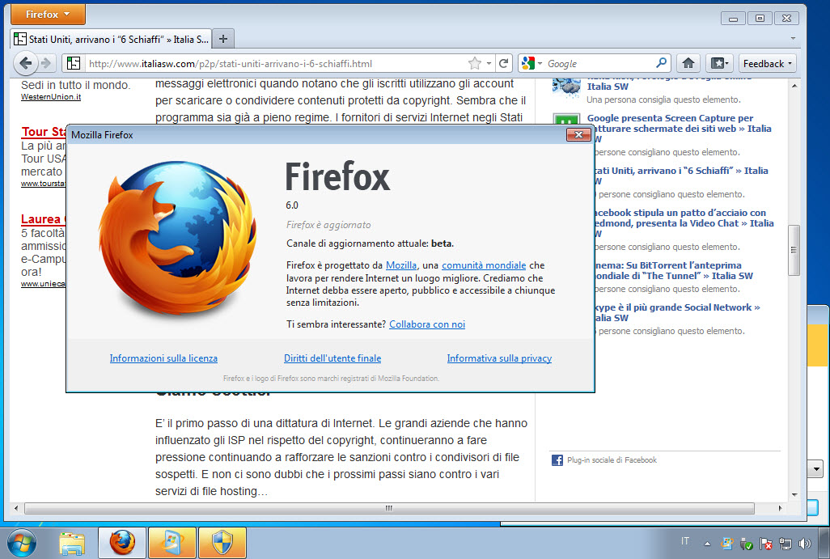830x559 pixels.
Task: Open the search engine selector dropdown arrow
Action: [x=540, y=64]
